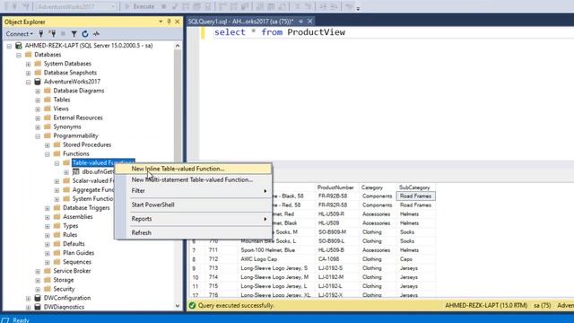Select the Plan Guides tree item

(x=78, y=253)
